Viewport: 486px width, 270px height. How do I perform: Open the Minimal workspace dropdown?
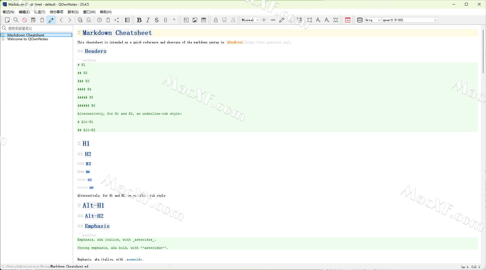click(250, 20)
